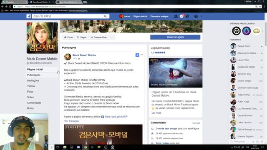267x150 pixels.
Task: Switch to the WhatsApp browser tab
Action: (15, 2)
